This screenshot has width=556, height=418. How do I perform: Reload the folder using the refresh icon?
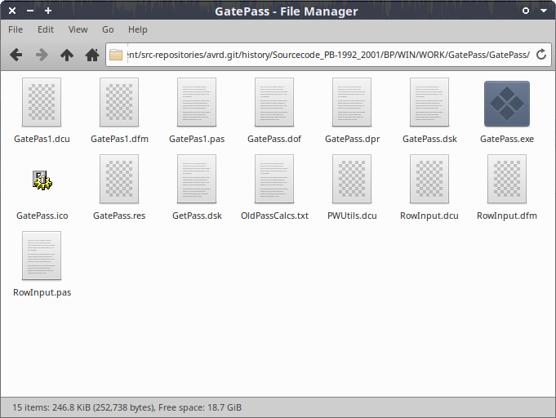coord(540,55)
